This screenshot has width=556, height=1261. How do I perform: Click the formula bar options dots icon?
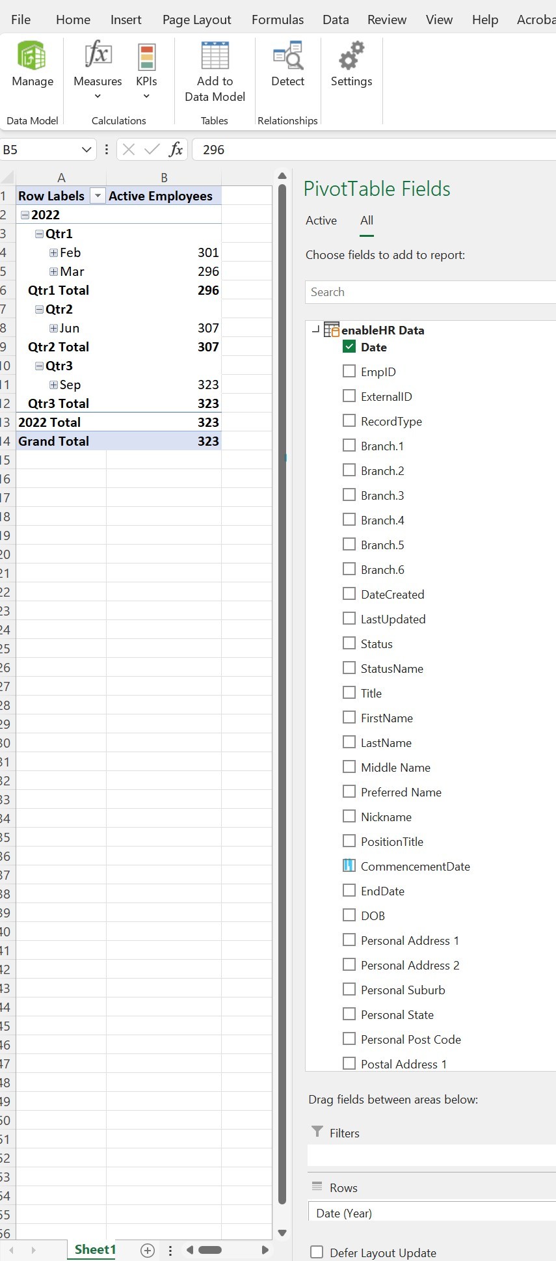106,150
